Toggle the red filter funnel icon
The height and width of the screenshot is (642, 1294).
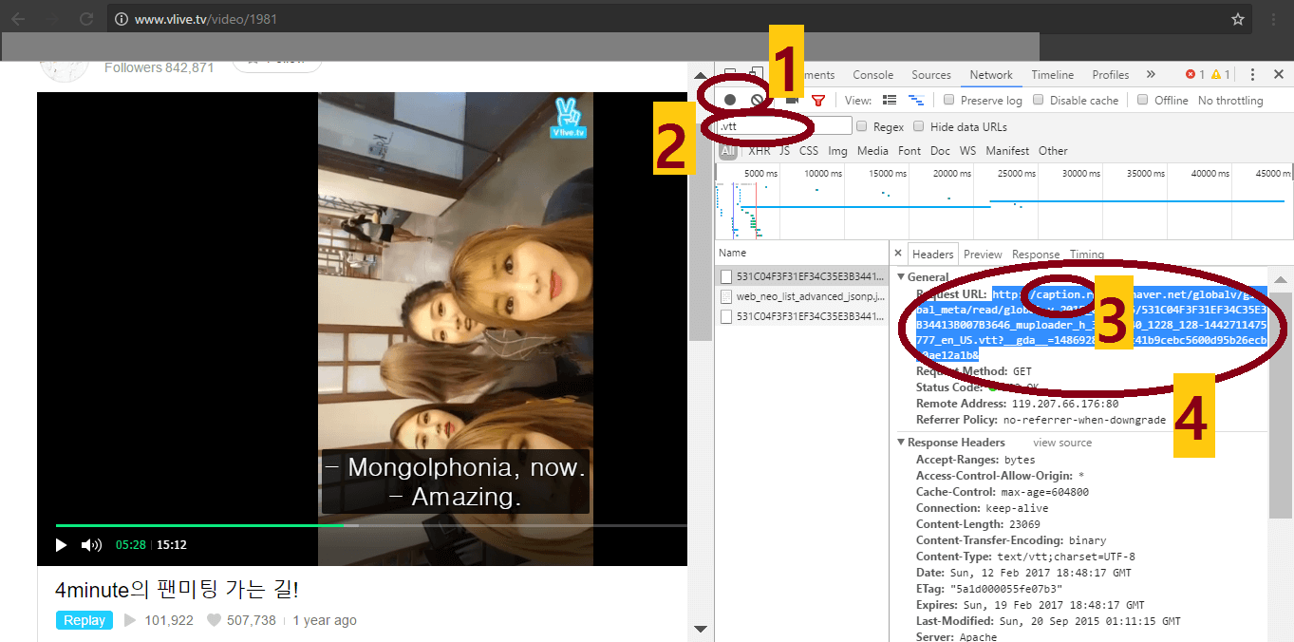pyautogui.click(x=817, y=100)
